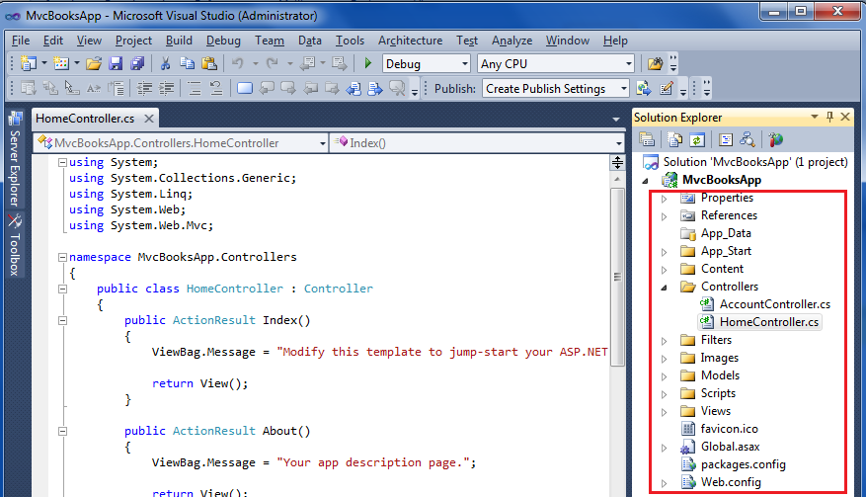Select the Web.config file
This screenshot has height=497, width=866.
coord(731,482)
